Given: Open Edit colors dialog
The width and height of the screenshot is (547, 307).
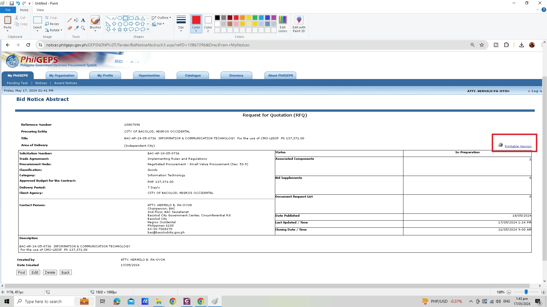Looking at the screenshot, I should [283, 24].
